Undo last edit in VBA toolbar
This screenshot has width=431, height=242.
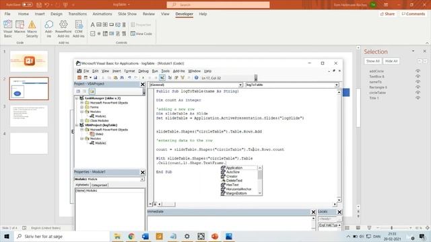coord(129,78)
